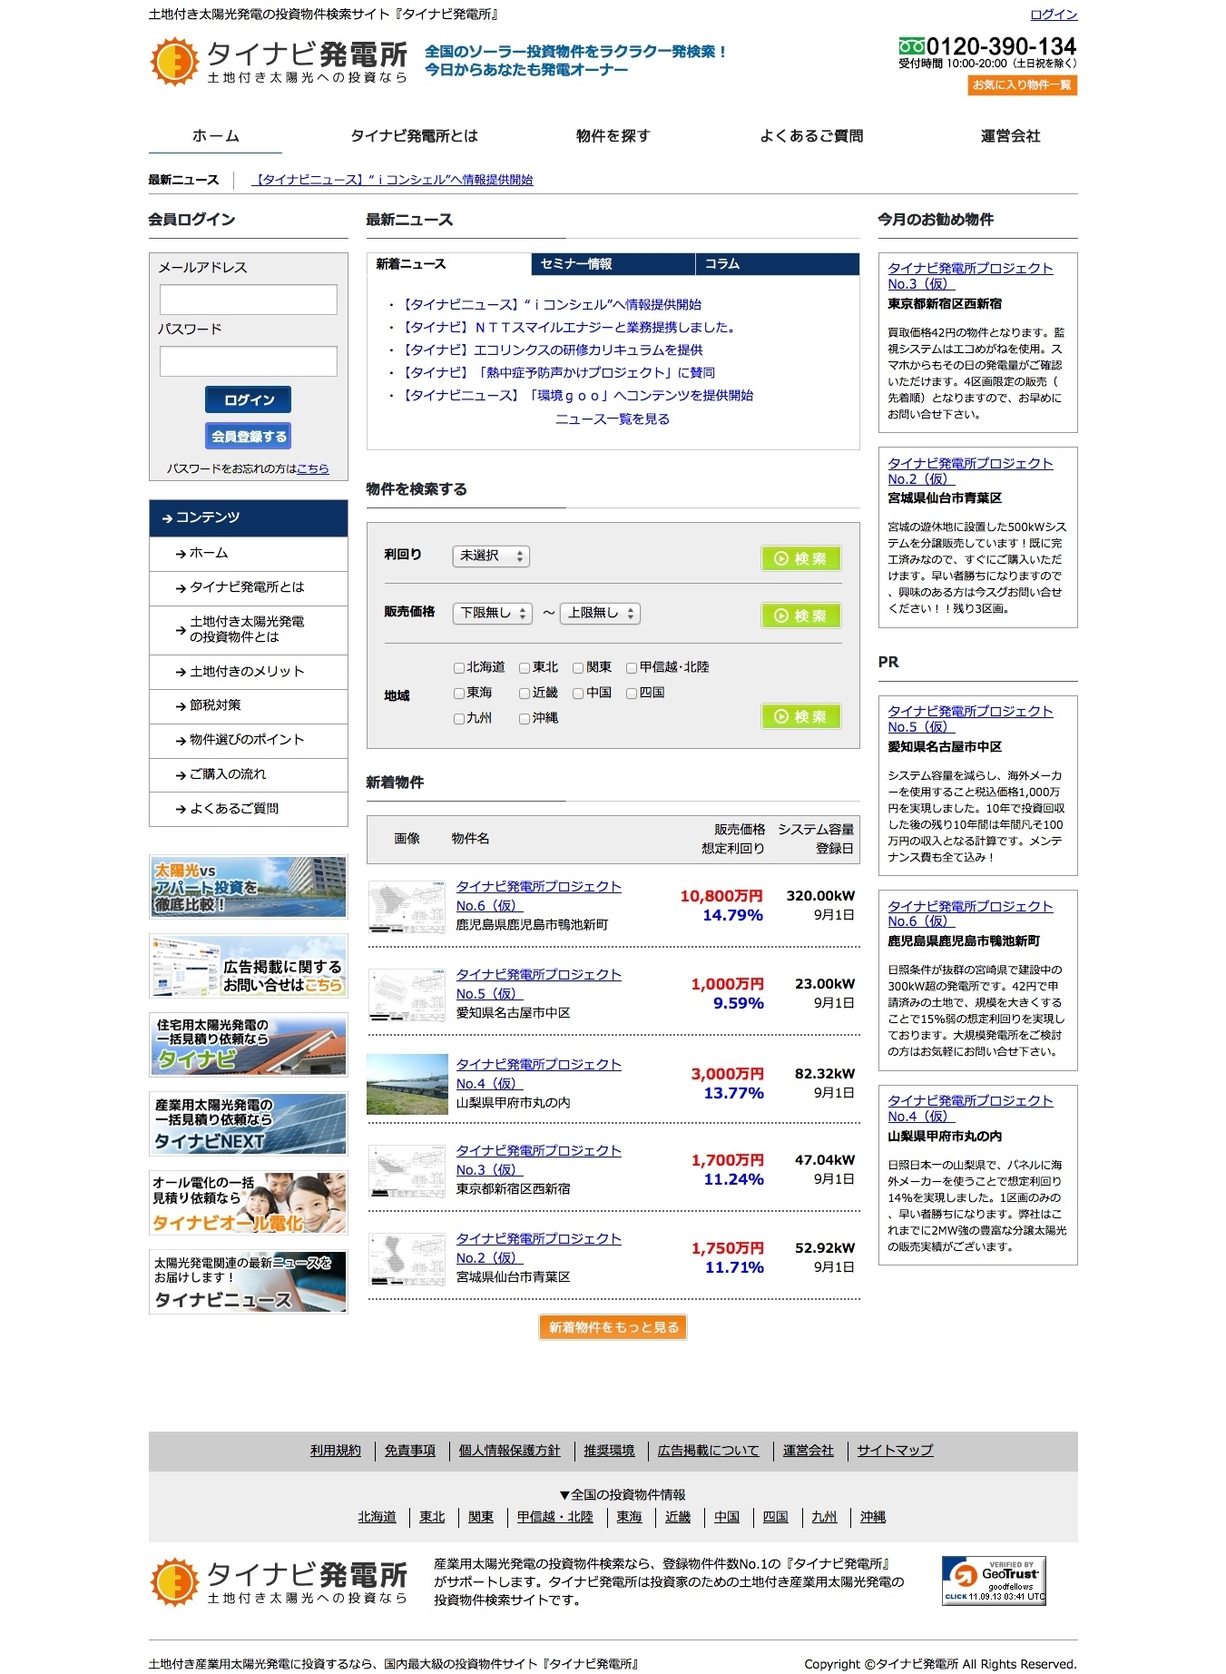The width and height of the screenshot is (1226, 1674).
Task: Open 産業用太陽光発電 タイナビNEXT banner
Action: (248, 1124)
